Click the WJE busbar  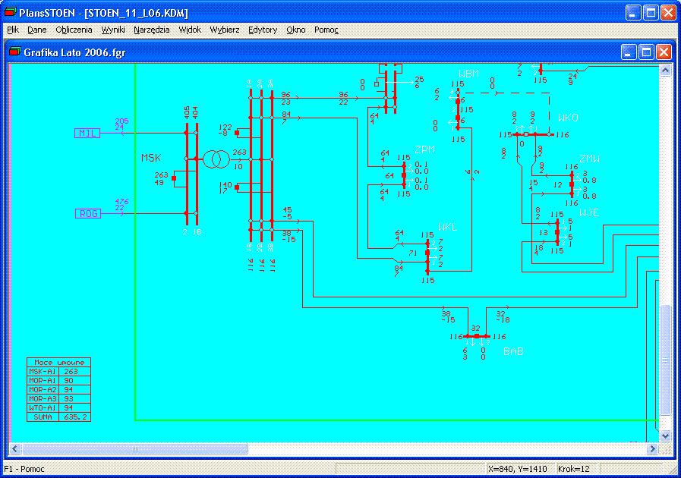click(557, 232)
